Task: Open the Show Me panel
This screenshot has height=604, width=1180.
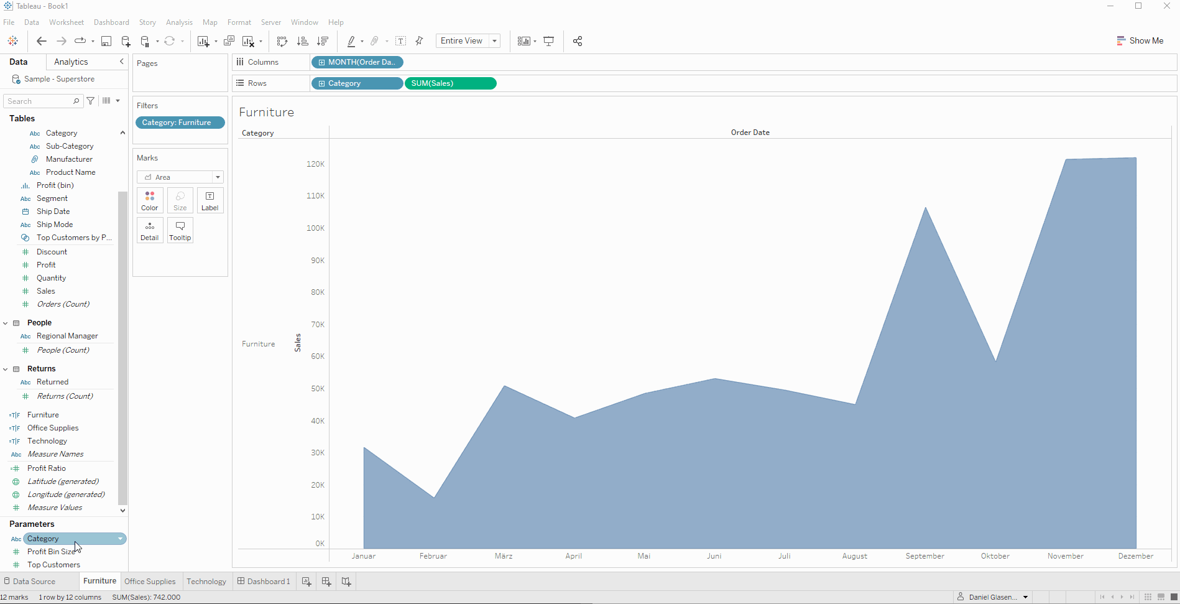Action: coord(1140,40)
